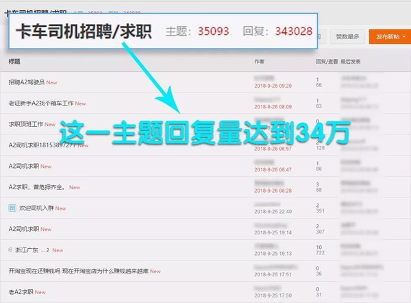The height and width of the screenshot is (303, 411).
Task: Open the 发布新帖 dropdown arrow
Action: click(x=404, y=36)
